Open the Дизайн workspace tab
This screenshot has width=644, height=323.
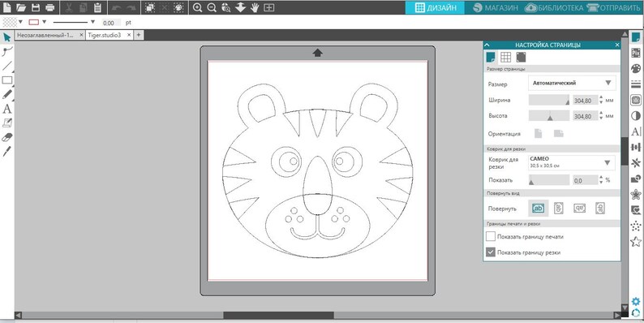click(x=435, y=7)
